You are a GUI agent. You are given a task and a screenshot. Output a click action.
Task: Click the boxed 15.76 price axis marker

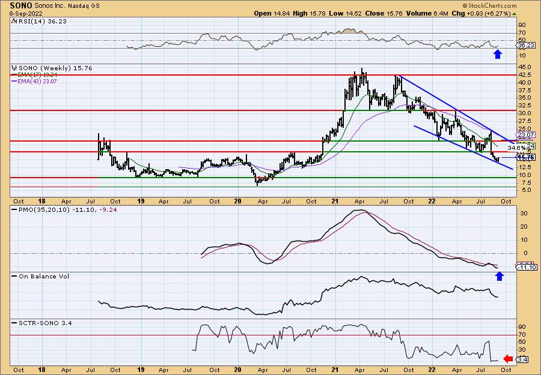pyautogui.click(x=525, y=157)
